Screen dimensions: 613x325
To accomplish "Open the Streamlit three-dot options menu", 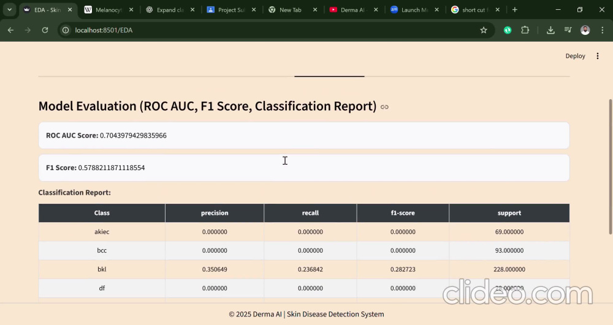I will (x=597, y=56).
